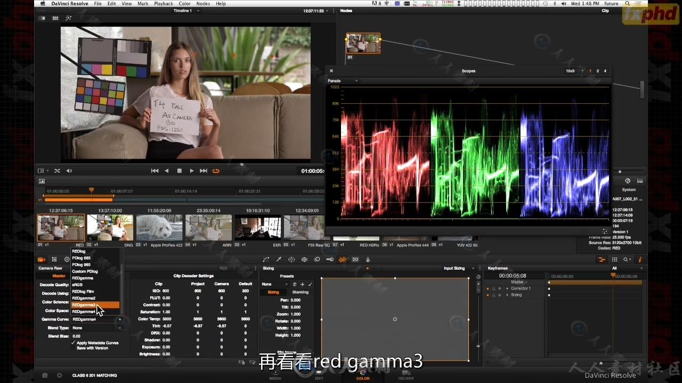Screen dimensions: 682x383
Task: Show the Scopes grid icon in toolbar
Action: click(614, 260)
